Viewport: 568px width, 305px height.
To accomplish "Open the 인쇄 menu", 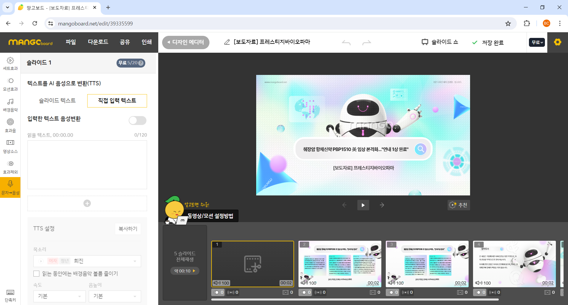I will 147,42.
